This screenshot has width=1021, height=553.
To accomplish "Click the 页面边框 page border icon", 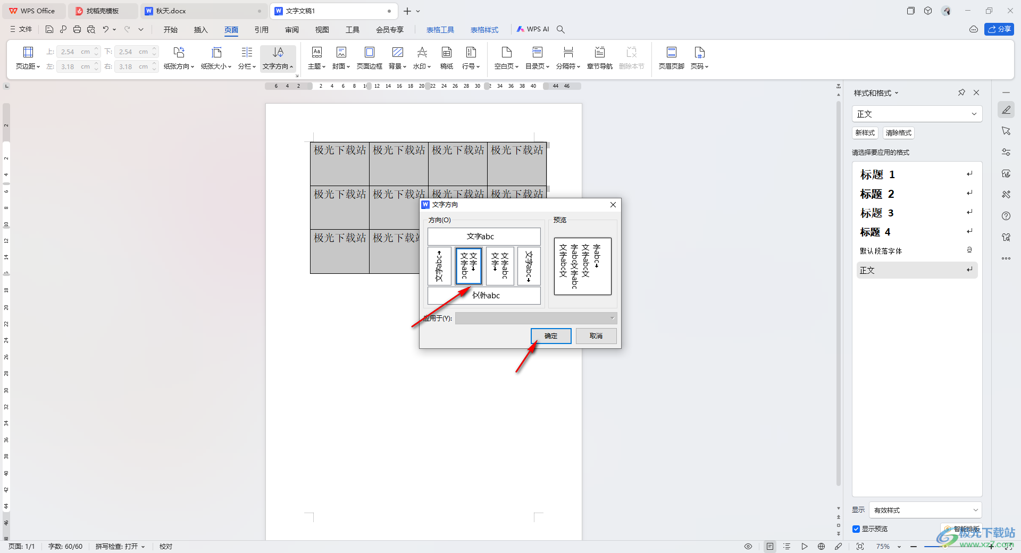I will coord(369,58).
